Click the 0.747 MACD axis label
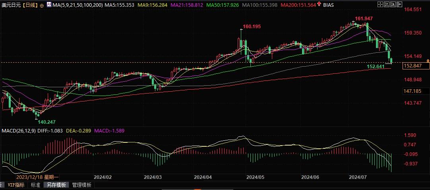The height and width of the screenshot is (190, 430). 410,145
